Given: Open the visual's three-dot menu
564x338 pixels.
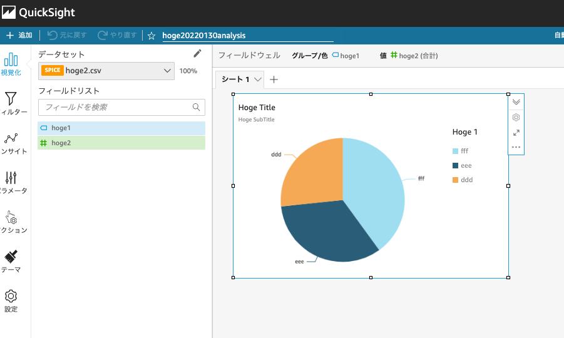Looking at the screenshot, I should tap(516, 148).
